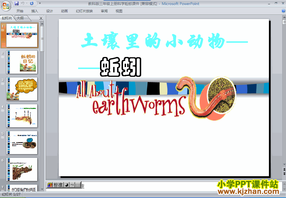The image size is (286, 198).
Task: Select slide 1 thumbnail
Action: pos(22,35)
